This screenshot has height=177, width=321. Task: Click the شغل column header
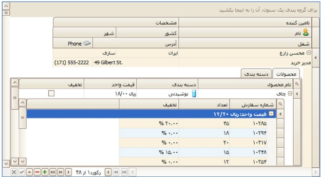245,43
